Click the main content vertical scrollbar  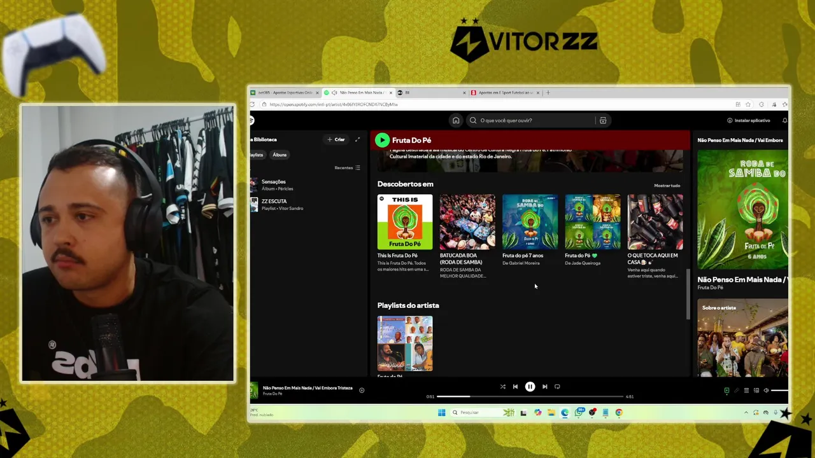tap(688, 295)
